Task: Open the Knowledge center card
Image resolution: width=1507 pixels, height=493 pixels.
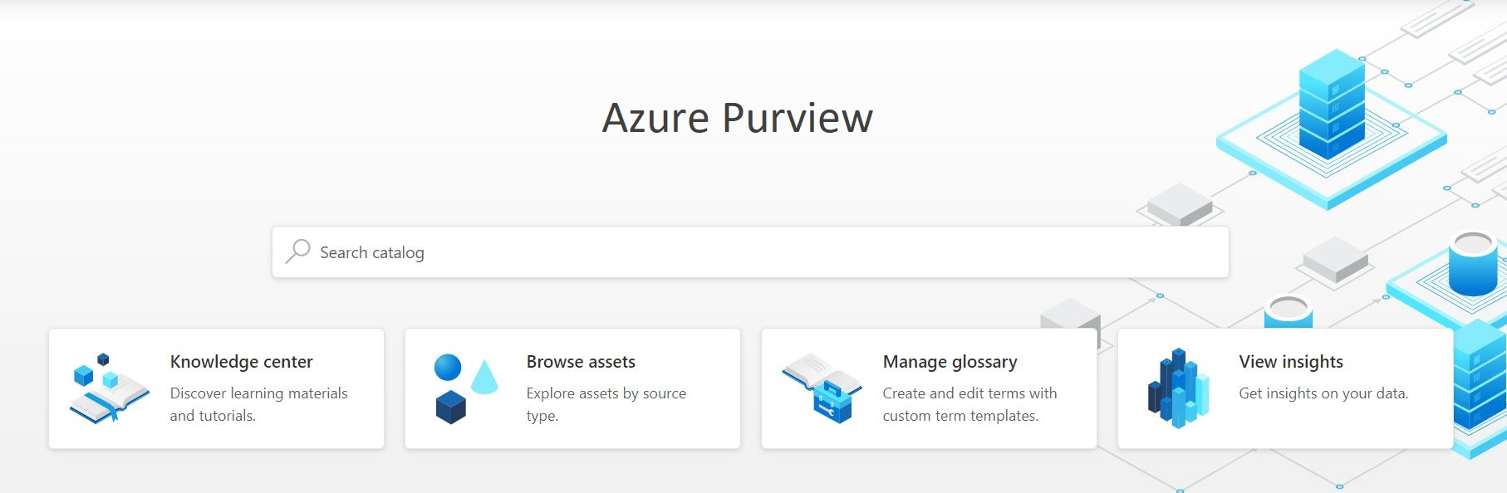Action: (x=216, y=388)
